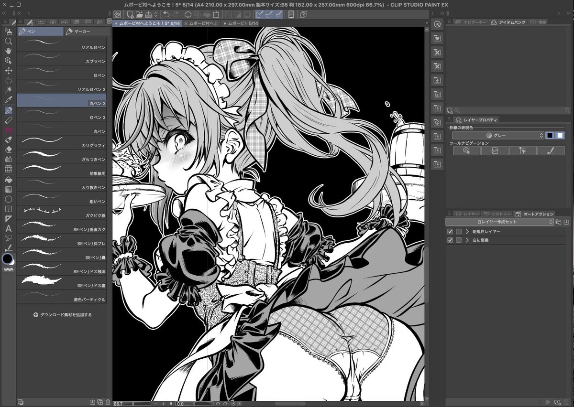Click the main color circle swatch
The width and height of the screenshot is (574, 407).
(x=7, y=259)
